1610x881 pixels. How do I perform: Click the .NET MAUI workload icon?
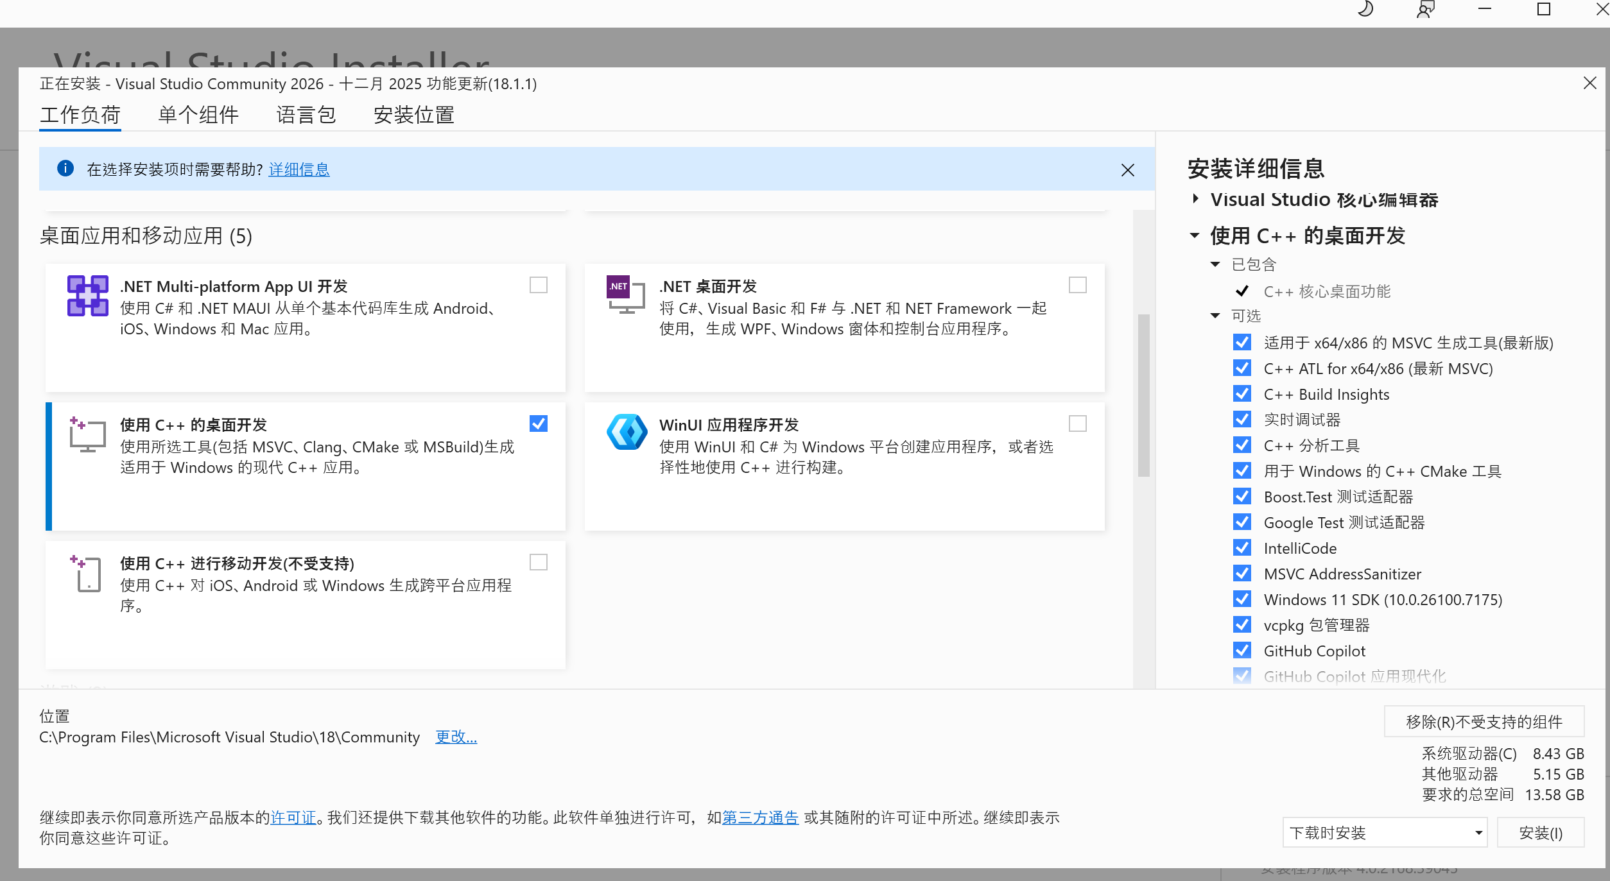pos(87,296)
